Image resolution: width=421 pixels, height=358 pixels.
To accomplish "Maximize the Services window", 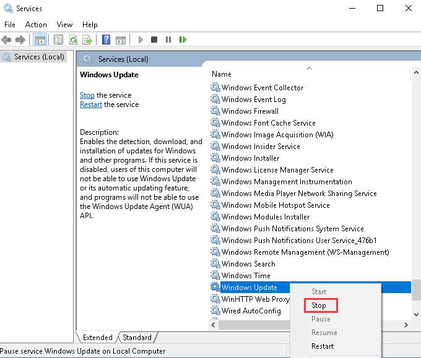I will 380,8.
